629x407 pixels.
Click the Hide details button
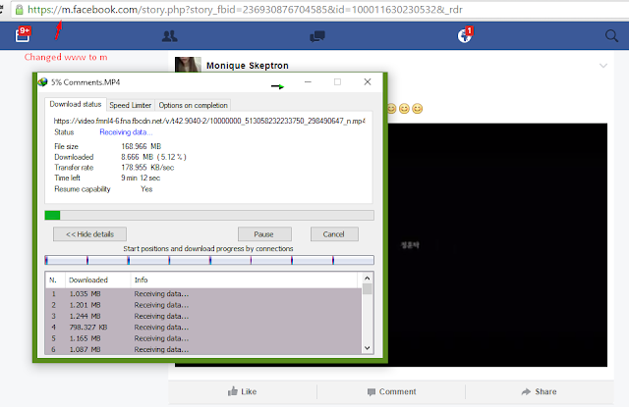click(89, 234)
